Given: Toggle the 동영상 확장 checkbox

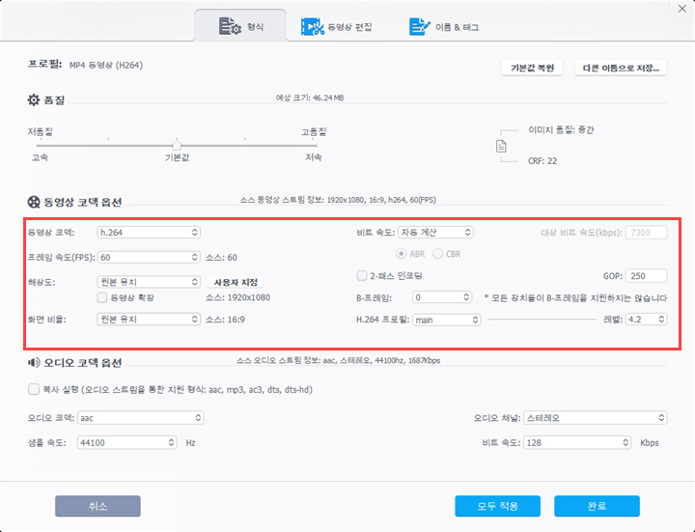Looking at the screenshot, I should point(102,297).
